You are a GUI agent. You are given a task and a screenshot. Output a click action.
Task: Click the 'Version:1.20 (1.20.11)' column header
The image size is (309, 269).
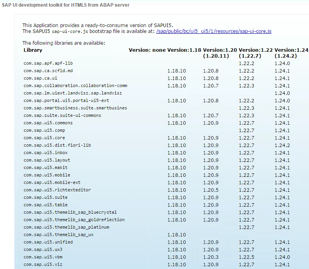pyautogui.click(x=220, y=53)
